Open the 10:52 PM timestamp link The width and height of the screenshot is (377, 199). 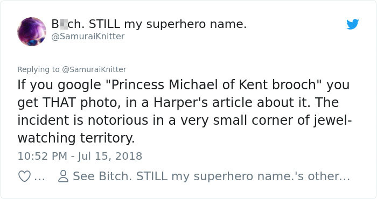pyautogui.click(x=43, y=156)
